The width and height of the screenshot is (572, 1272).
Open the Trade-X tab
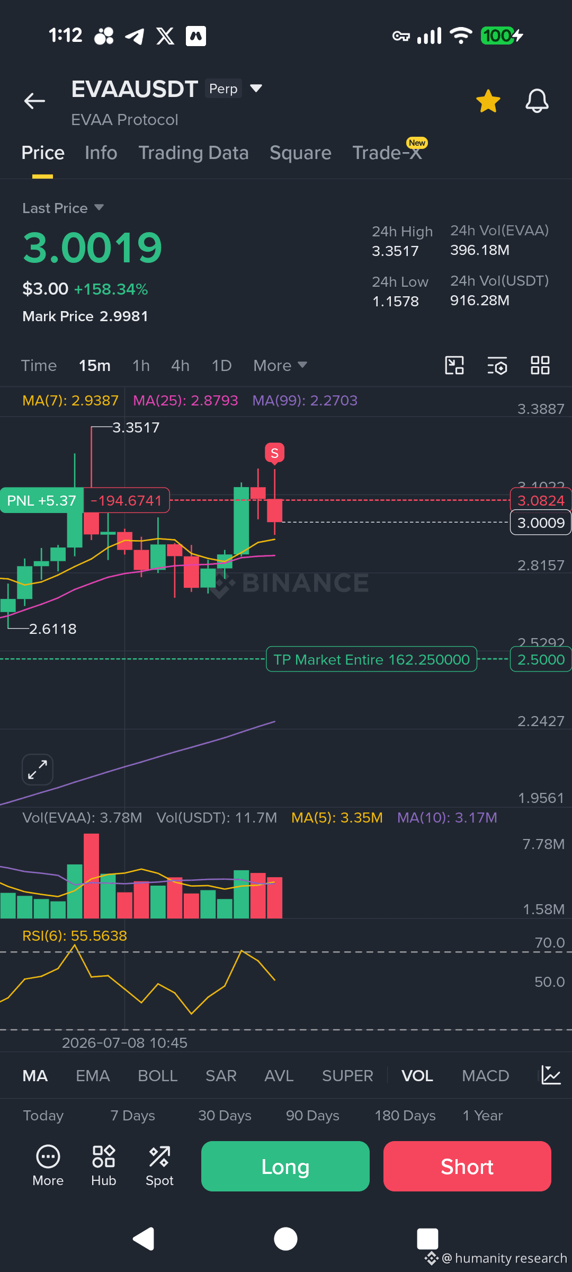pos(387,153)
